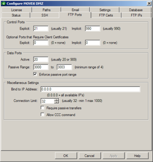Click the client certificate Explicit port field
The image size is (153, 162).
coord(41,43)
